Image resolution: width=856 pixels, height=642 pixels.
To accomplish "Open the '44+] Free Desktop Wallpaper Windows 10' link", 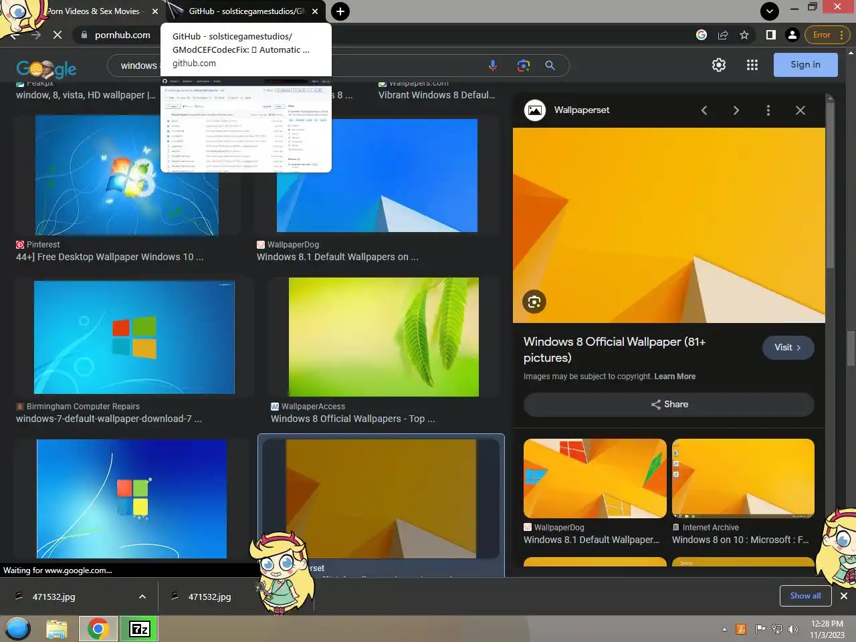I will click(110, 257).
